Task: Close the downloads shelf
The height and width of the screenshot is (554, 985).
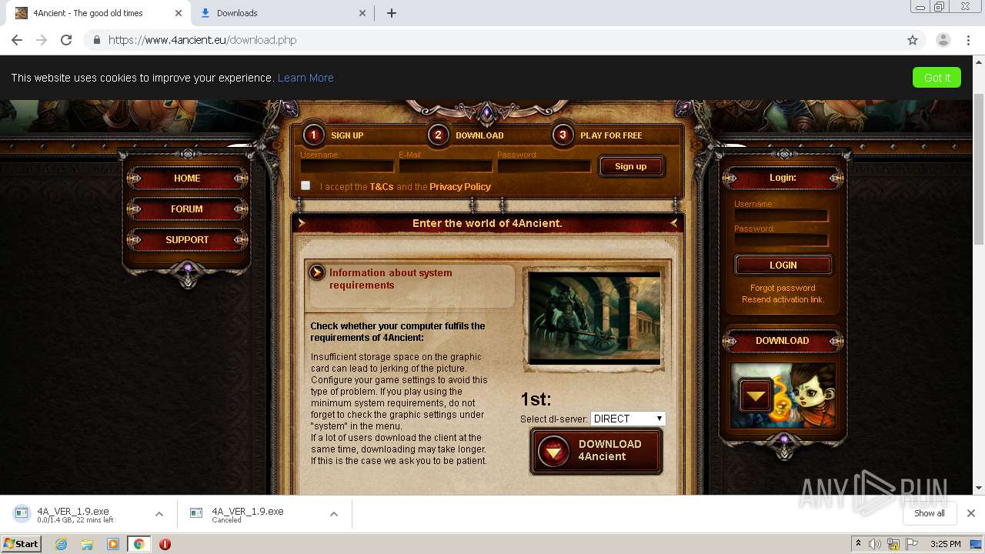Action: [971, 513]
